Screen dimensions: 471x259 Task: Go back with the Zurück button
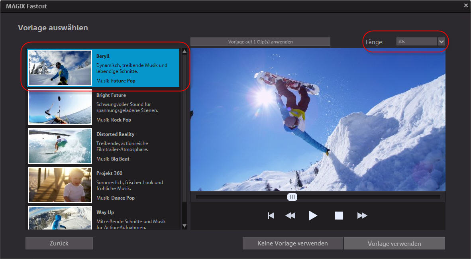[59, 243]
